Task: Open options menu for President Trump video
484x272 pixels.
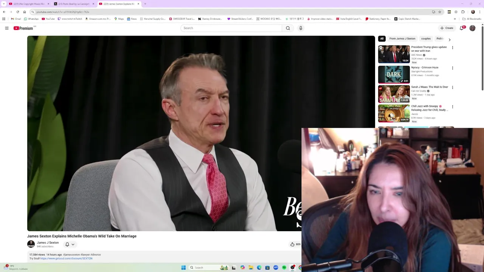Action: [452, 48]
